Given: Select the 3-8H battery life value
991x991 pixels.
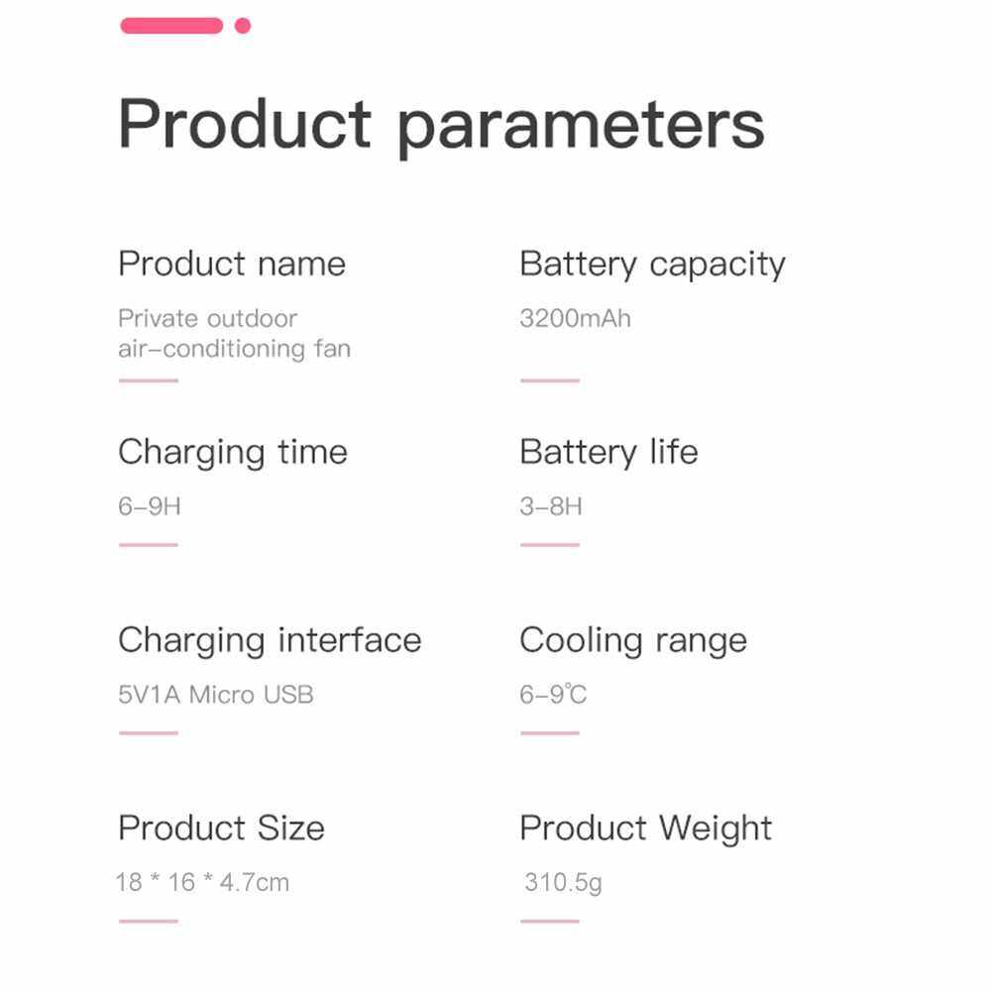Looking at the screenshot, I should tap(551, 506).
